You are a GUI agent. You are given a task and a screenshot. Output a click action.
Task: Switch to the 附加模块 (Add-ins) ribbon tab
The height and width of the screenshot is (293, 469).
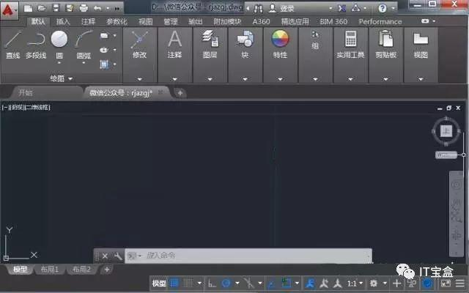click(227, 21)
